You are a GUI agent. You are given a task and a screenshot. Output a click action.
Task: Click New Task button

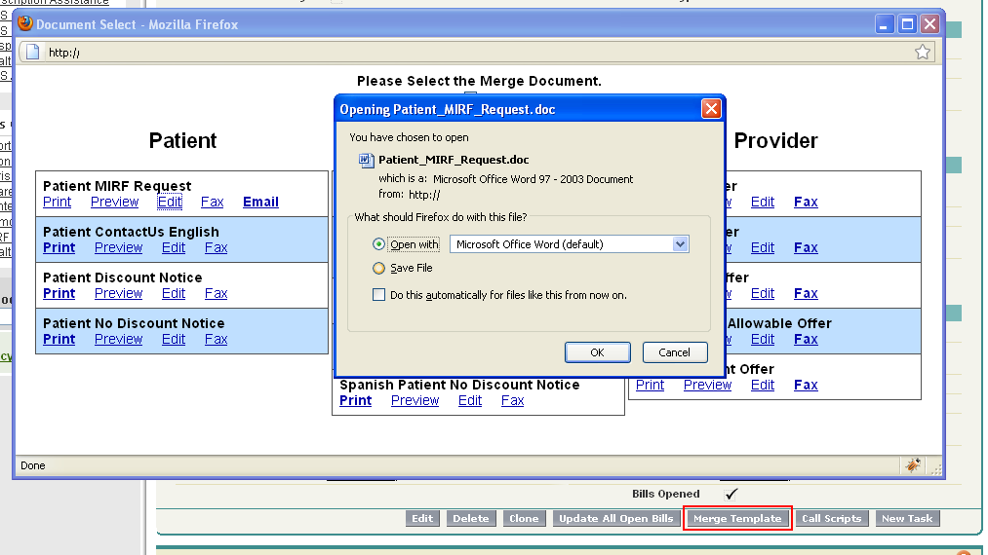click(907, 519)
